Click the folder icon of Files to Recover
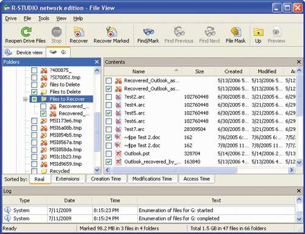 (x=44, y=99)
